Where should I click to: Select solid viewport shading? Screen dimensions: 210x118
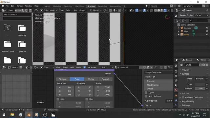tap(159, 10)
